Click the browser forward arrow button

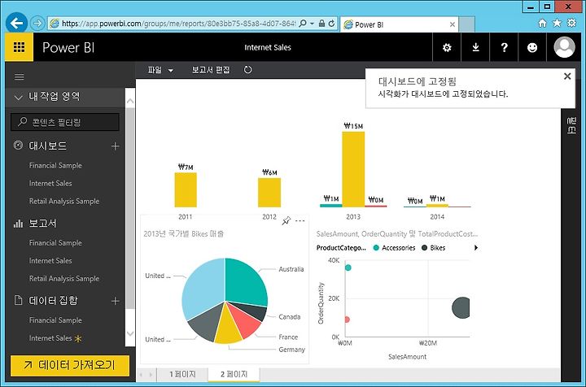(x=37, y=23)
